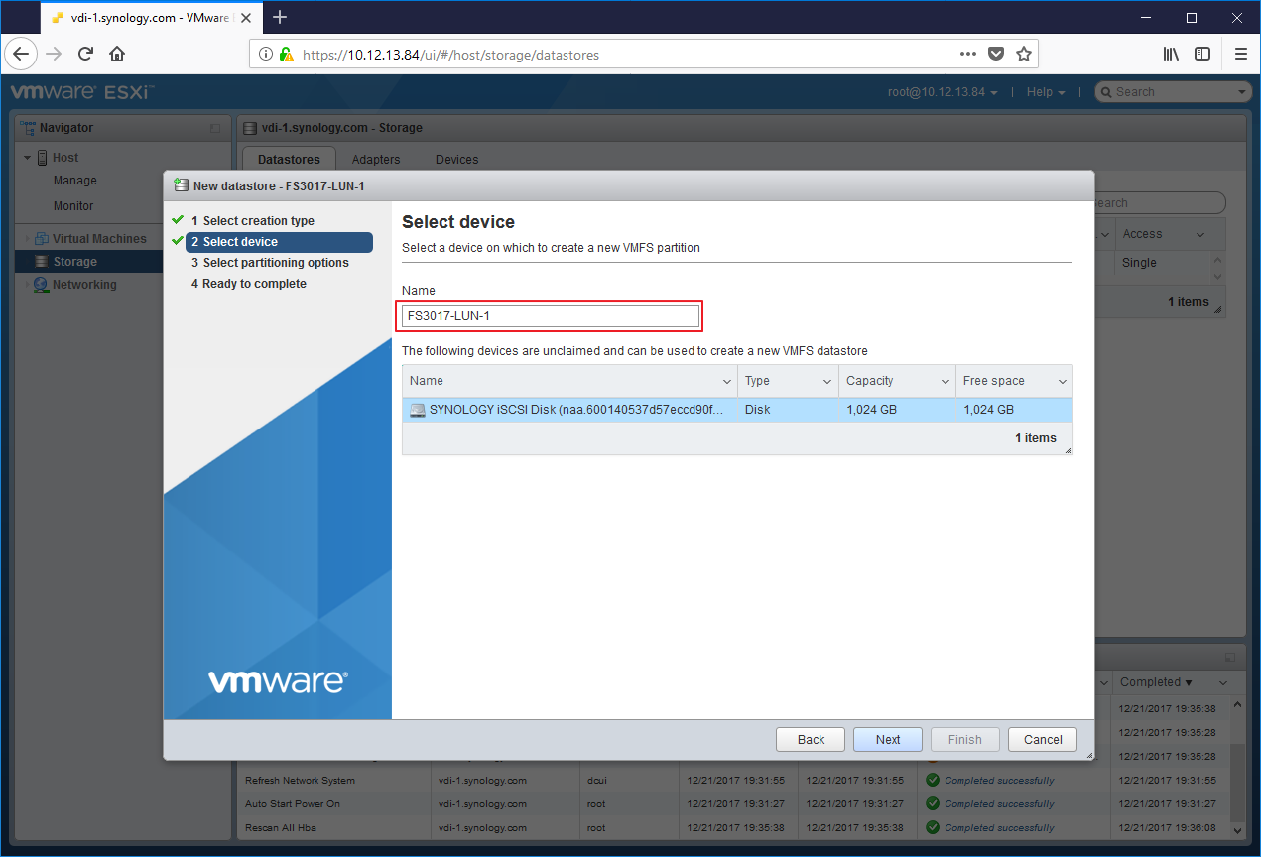Viewport: 1261px width, 857px height.
Task: Click the Auto Start Power On task name
Action: 293,804
